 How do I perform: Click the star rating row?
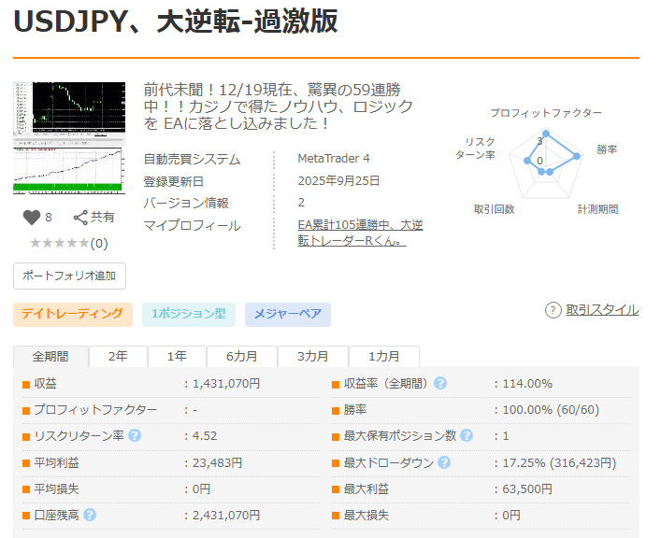pos(60,243)
